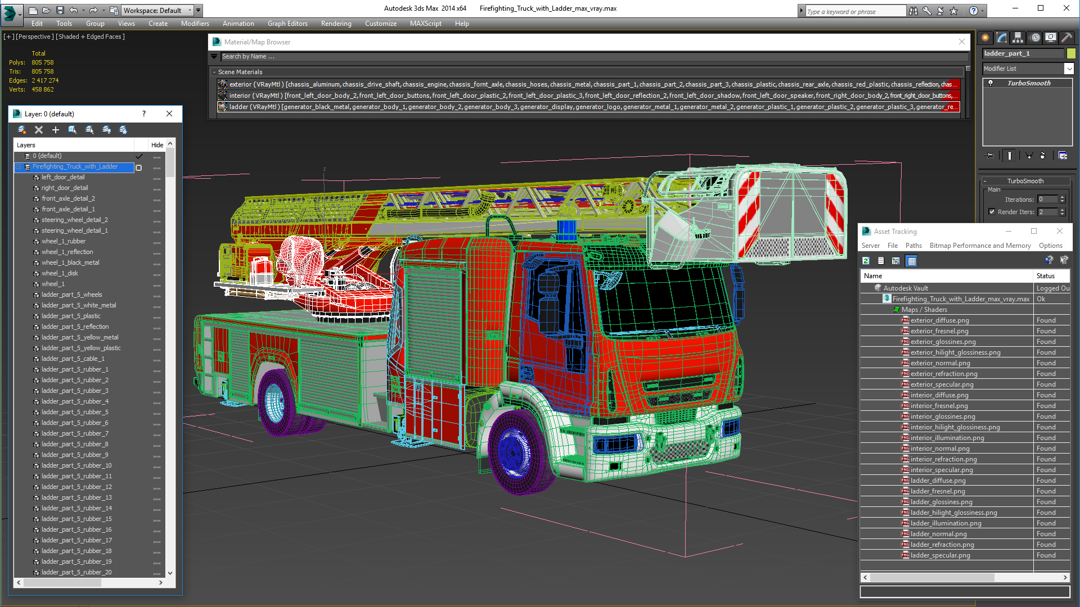Click the Favorites star icon
1080x607 pixels.
pos(953,11)
